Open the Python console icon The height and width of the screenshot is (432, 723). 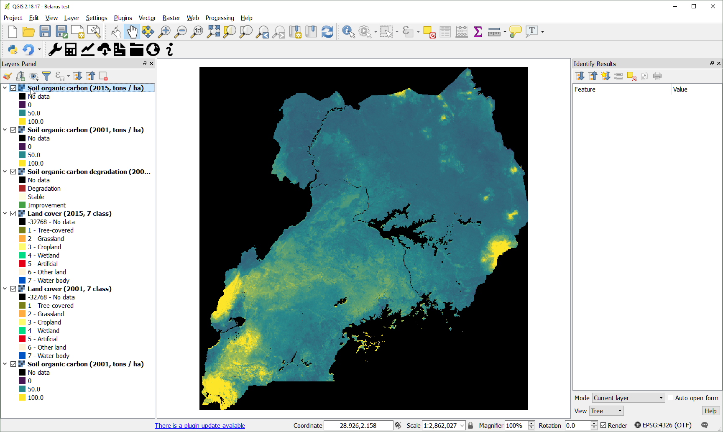point(13,50)
